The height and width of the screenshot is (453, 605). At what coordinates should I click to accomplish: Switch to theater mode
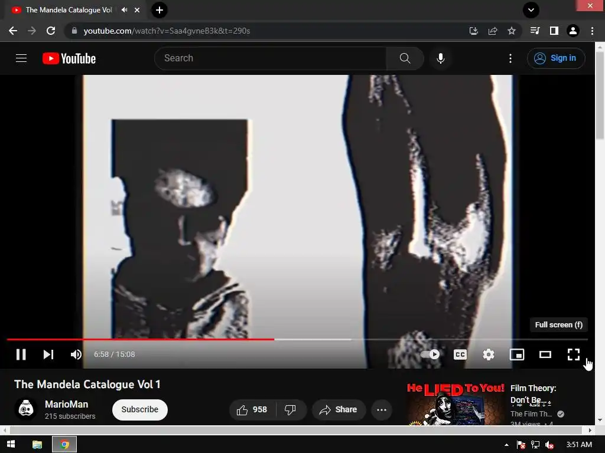click(x=545, y=354)
